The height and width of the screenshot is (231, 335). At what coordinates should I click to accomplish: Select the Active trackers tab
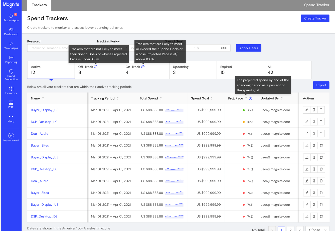click(51, 70)
